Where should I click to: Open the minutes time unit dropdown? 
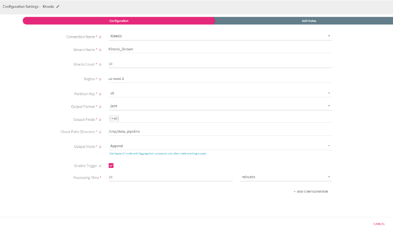coord(286,177)
